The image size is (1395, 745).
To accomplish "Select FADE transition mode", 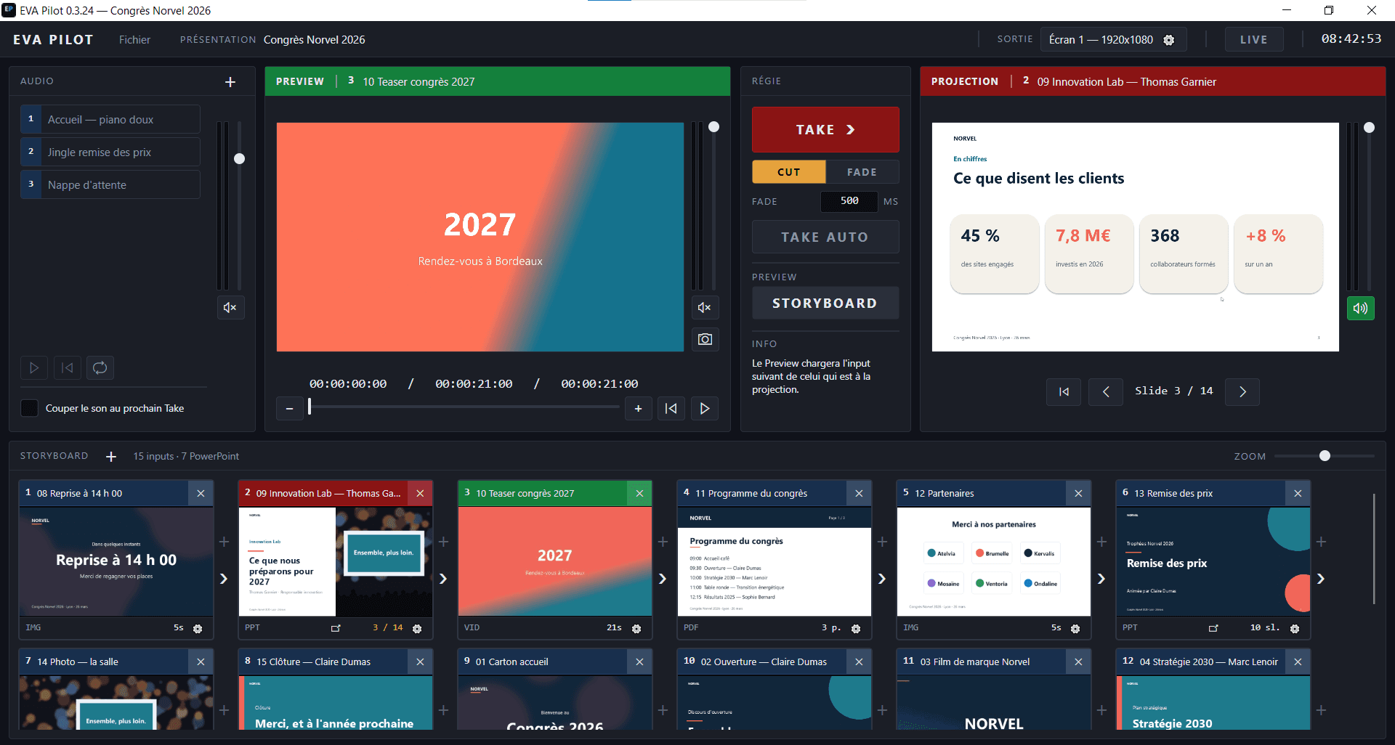I will 862,172.
